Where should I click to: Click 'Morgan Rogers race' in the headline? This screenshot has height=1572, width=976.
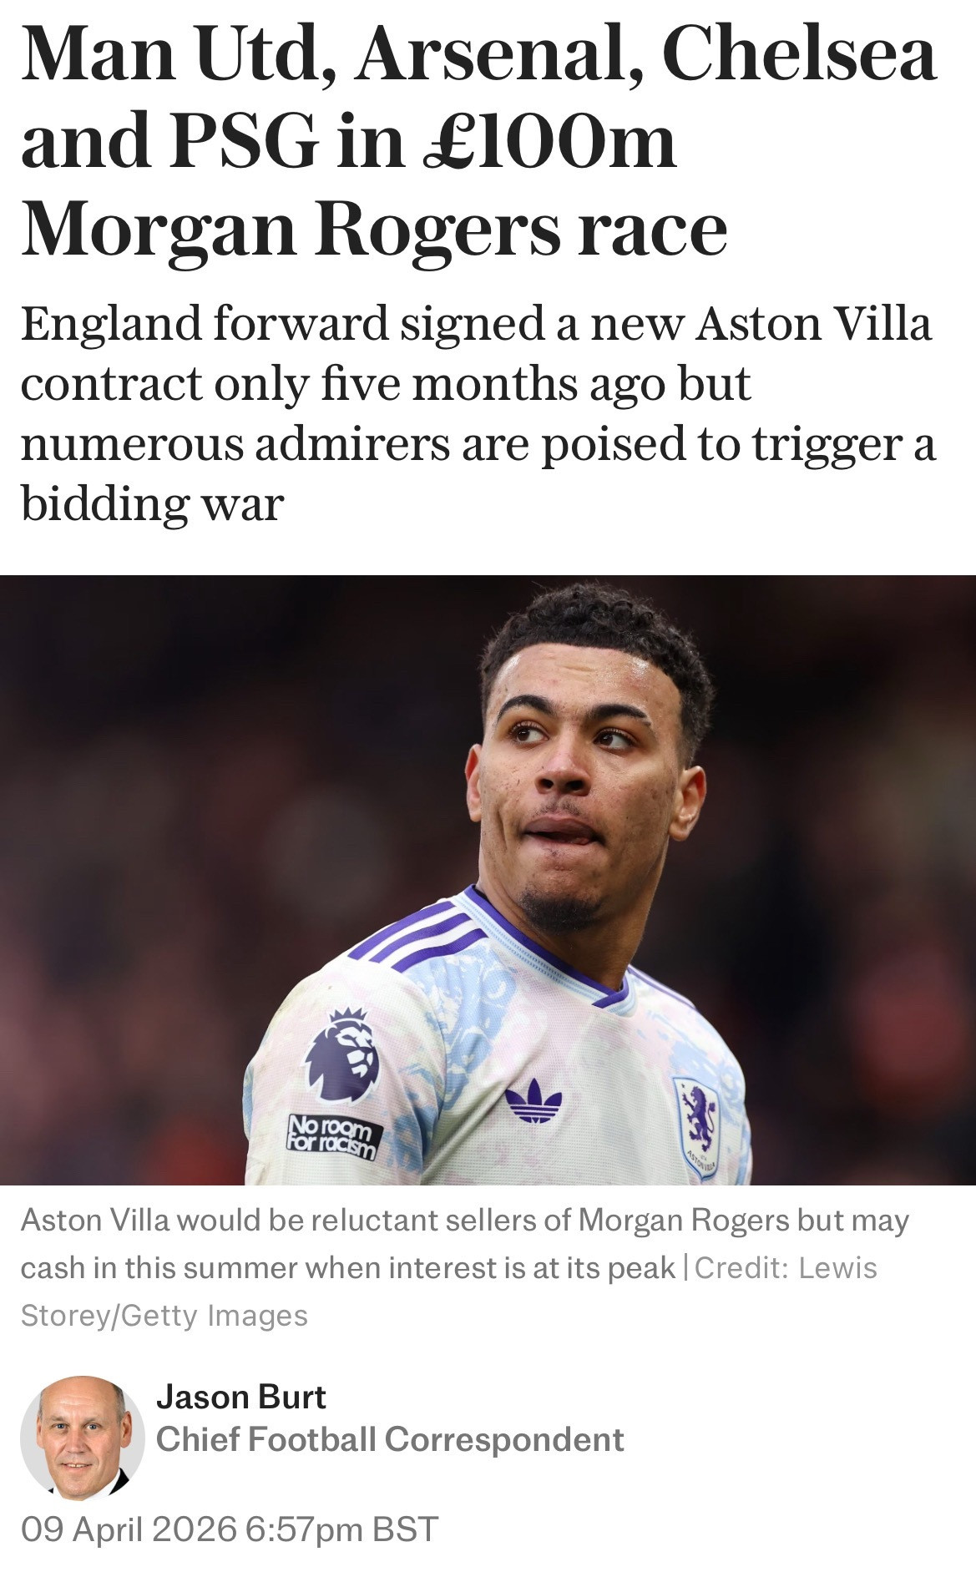point(374,229)
